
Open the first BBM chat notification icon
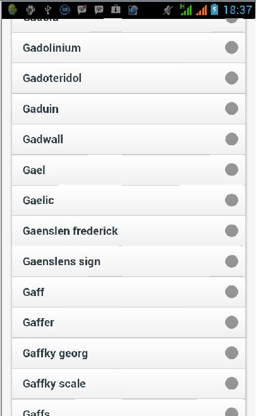point(82,10)
